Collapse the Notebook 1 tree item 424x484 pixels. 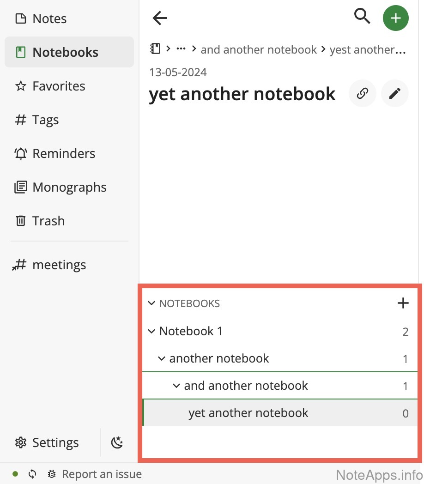tap(151, 331)
